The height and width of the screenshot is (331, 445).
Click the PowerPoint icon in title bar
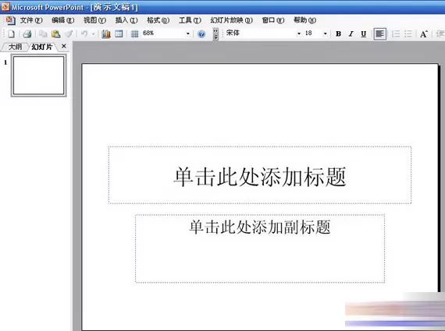coord(5,6)
